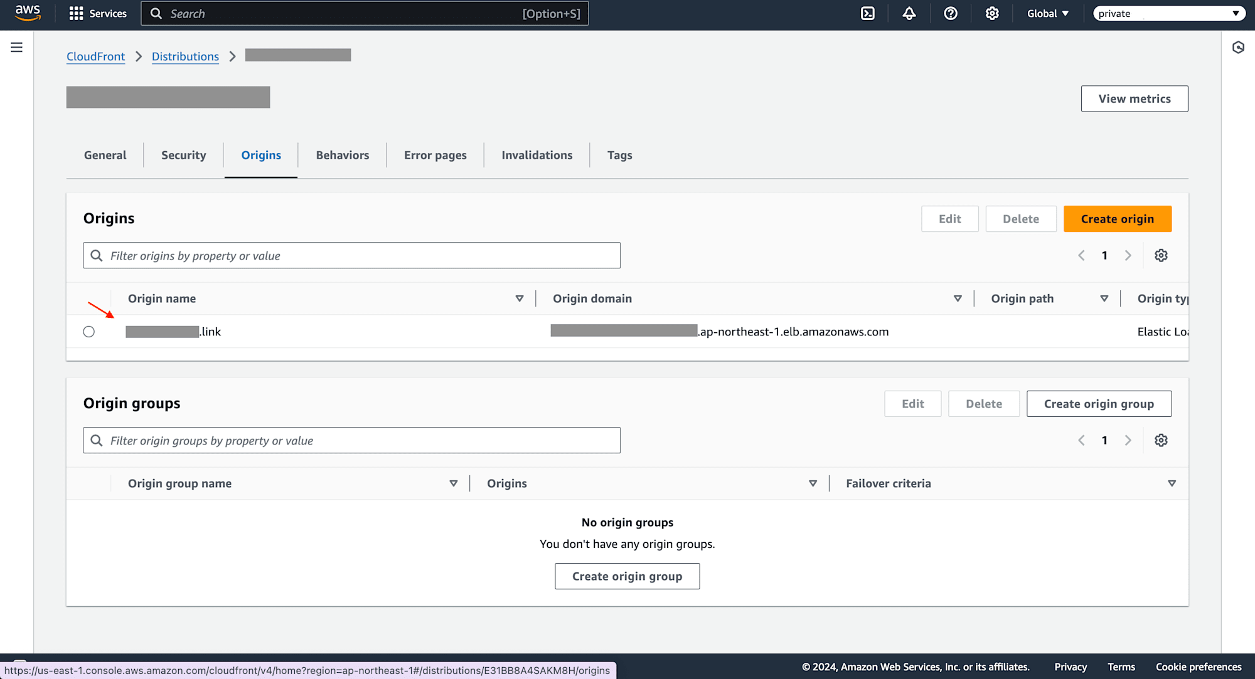Click the Origin groups table settings gear icon
1255x679 pixels.
1162,440
